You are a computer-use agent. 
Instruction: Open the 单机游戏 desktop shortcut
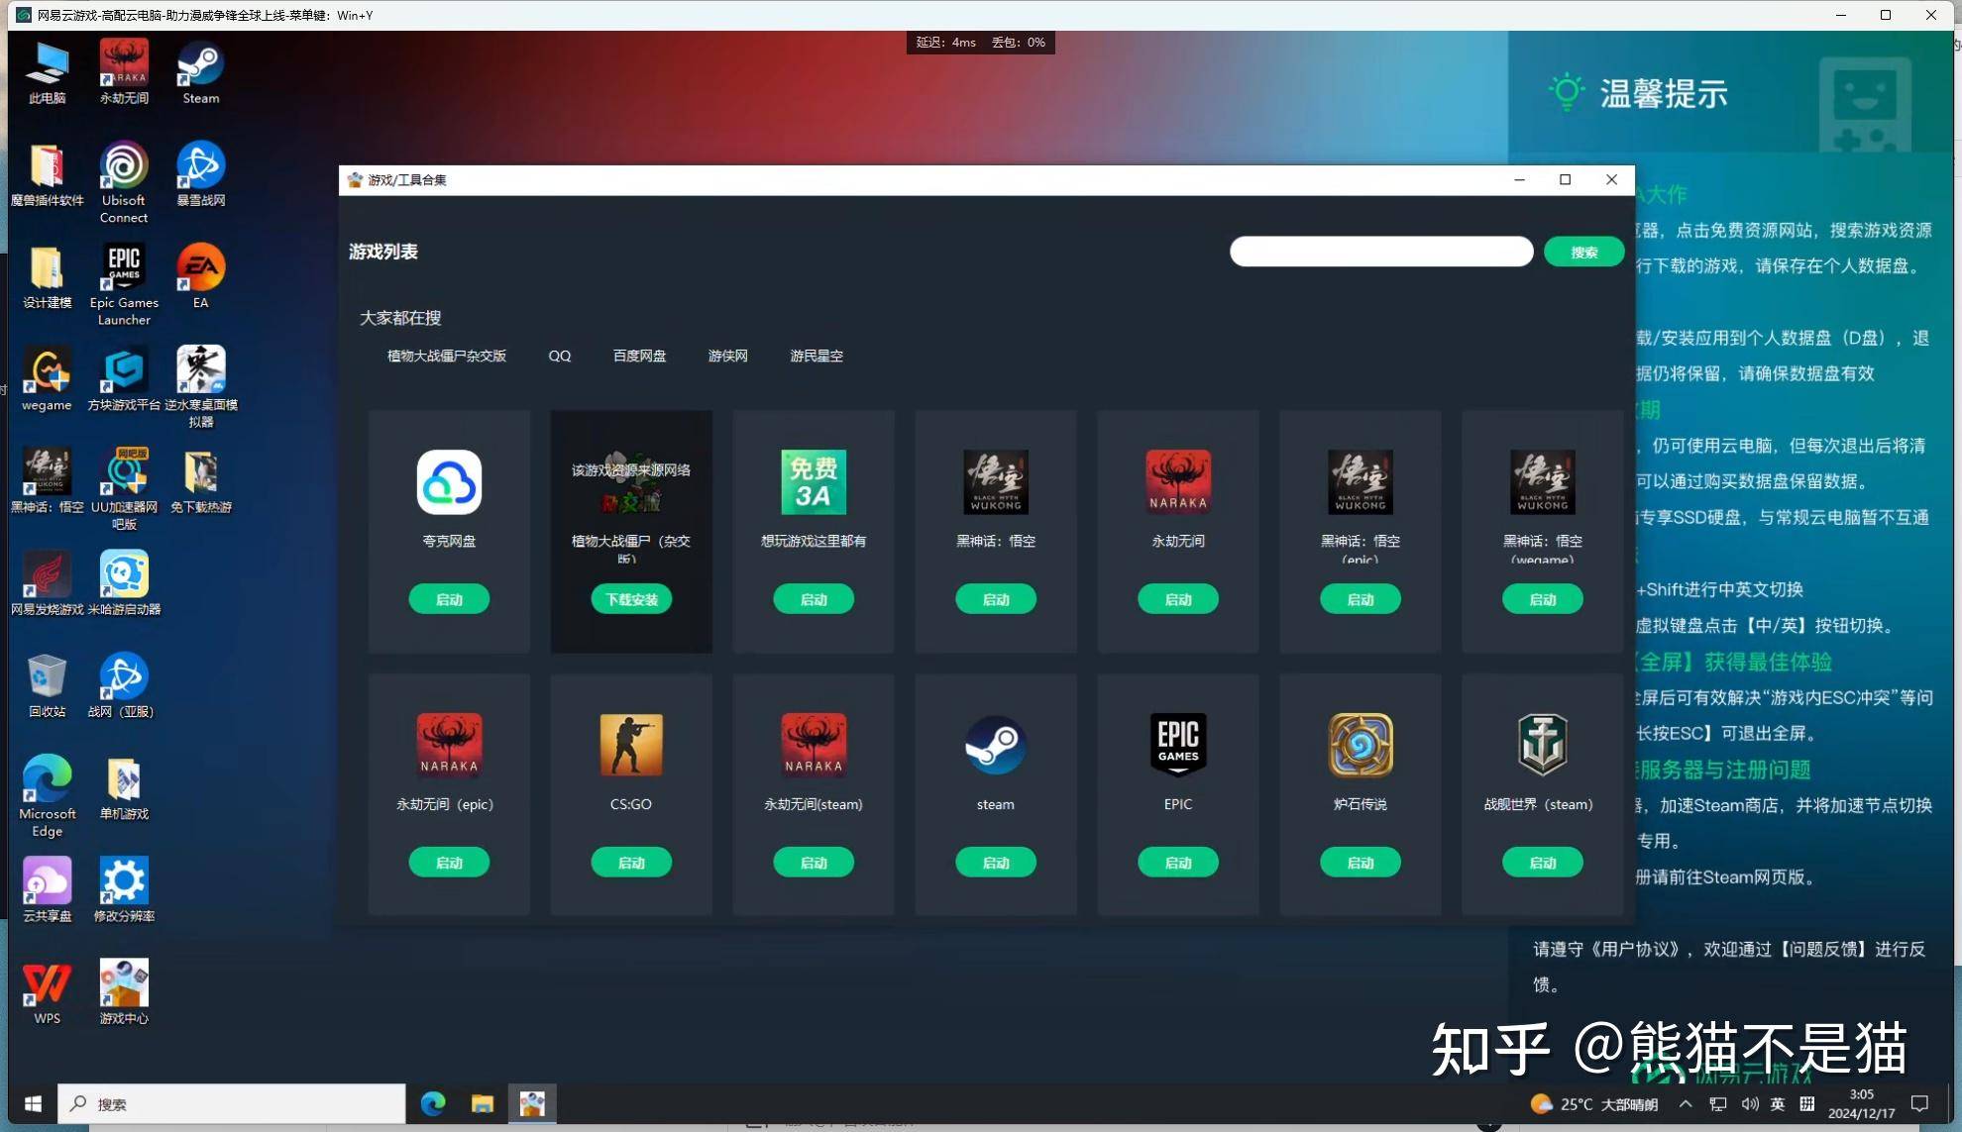click(x=124, y=787)
